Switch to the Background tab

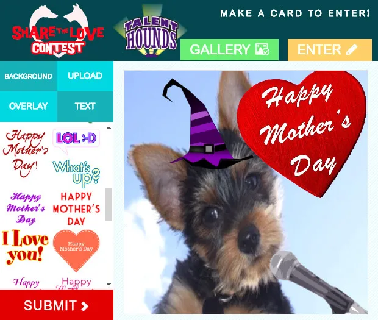tap(28, 76)
